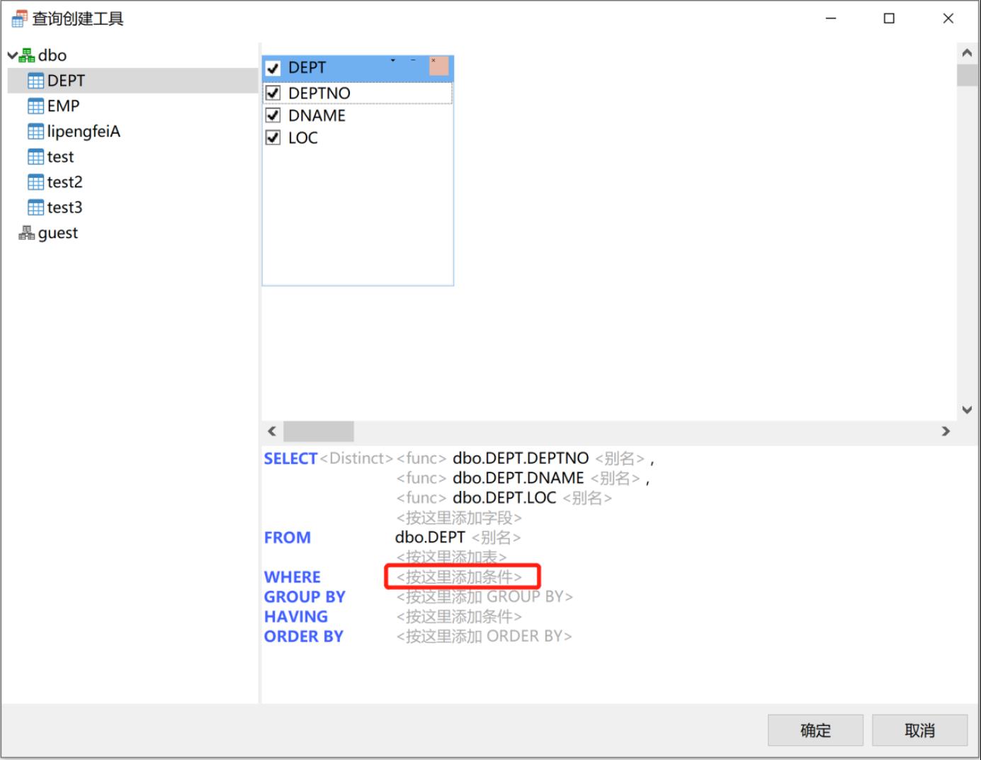Screen dimensions: 981x760
Task: Uncheck the LOC field checkbox
Action: coord(273,137)
